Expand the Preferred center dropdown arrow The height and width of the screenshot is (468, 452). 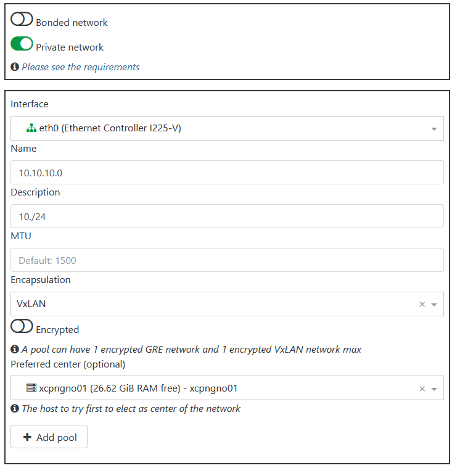coord(434,389)
